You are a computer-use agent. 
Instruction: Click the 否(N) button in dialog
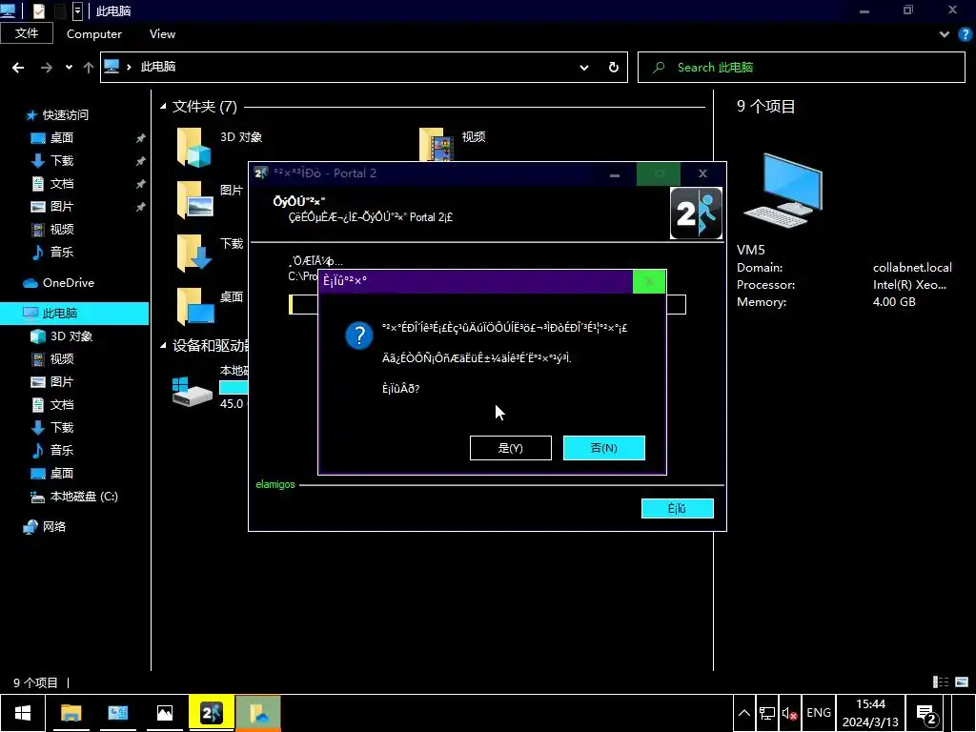(603, 448)
